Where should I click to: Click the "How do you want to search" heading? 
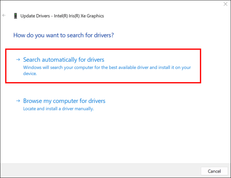(x=64, y=35)
